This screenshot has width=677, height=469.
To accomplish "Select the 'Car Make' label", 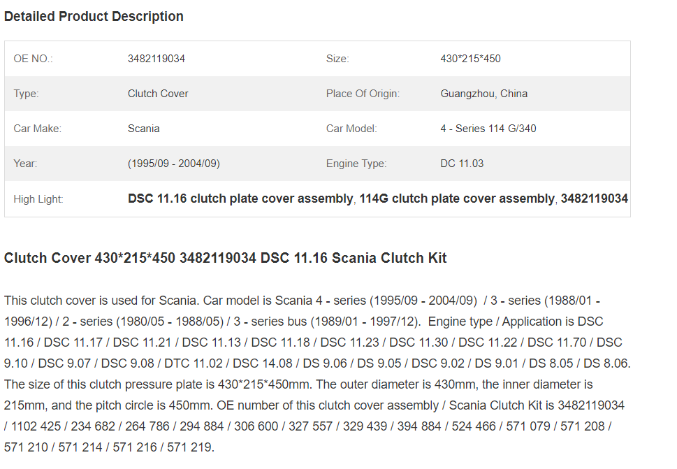I will click(38, 129).
